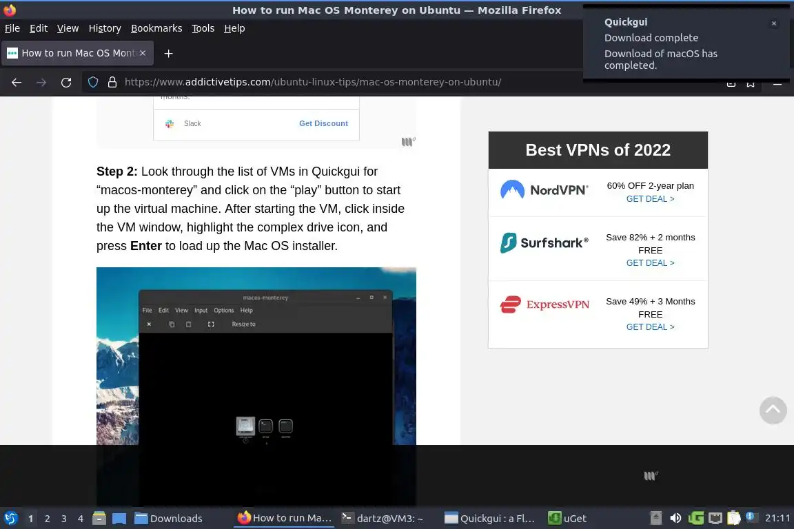The height and width of the screenshot is (529, 794).
Task: Switch to Downloads window in taskbar
Action: coord(169,518)
